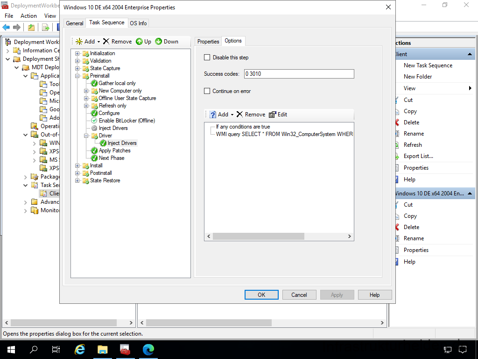Click the Forward arrow in Workbench toolbar

tap(17, 28)
